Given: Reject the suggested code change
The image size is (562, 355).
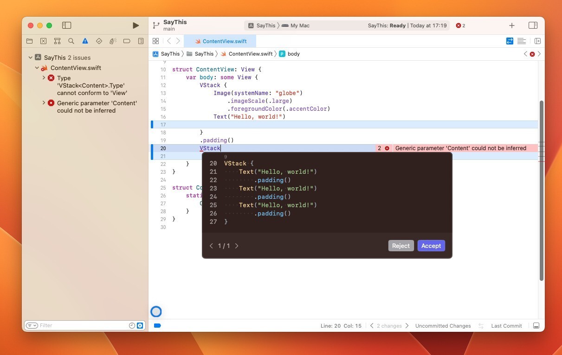Looking at the screenshot, I should point(401,246).
